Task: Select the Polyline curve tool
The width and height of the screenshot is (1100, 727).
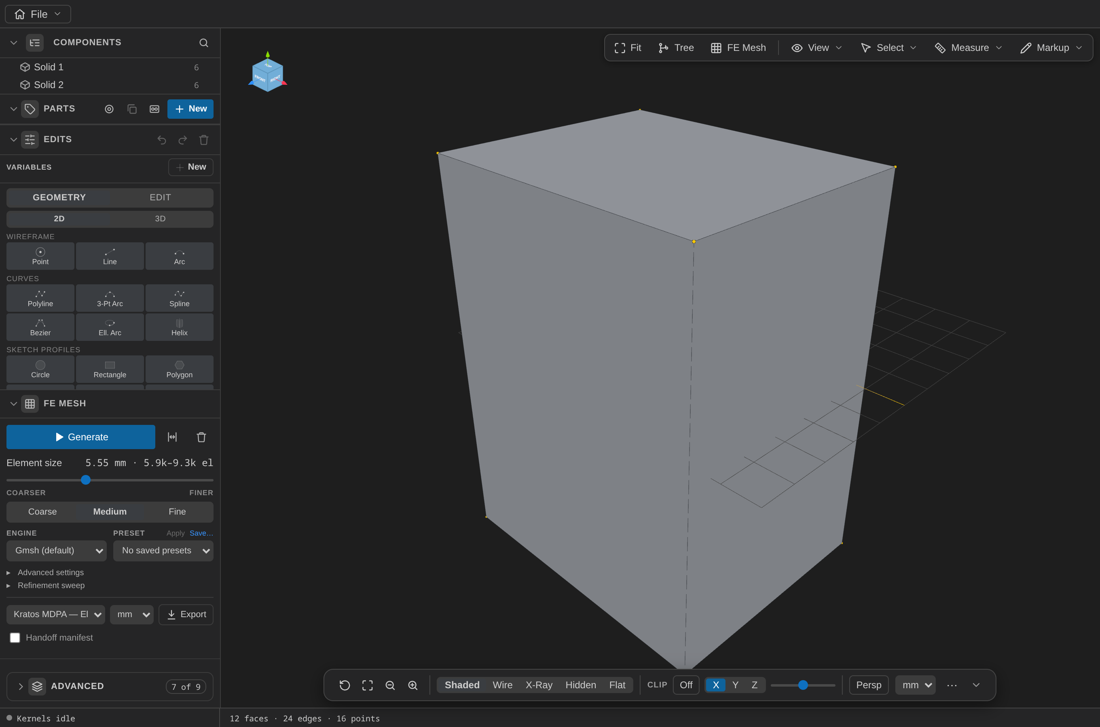Action: tap(40, 298)
